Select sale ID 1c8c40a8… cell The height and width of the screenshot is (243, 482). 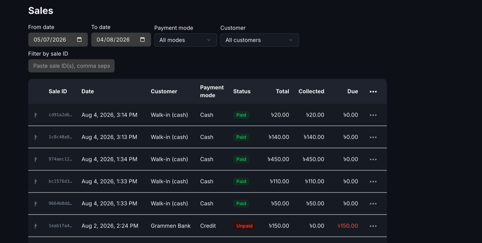[60, 137]
